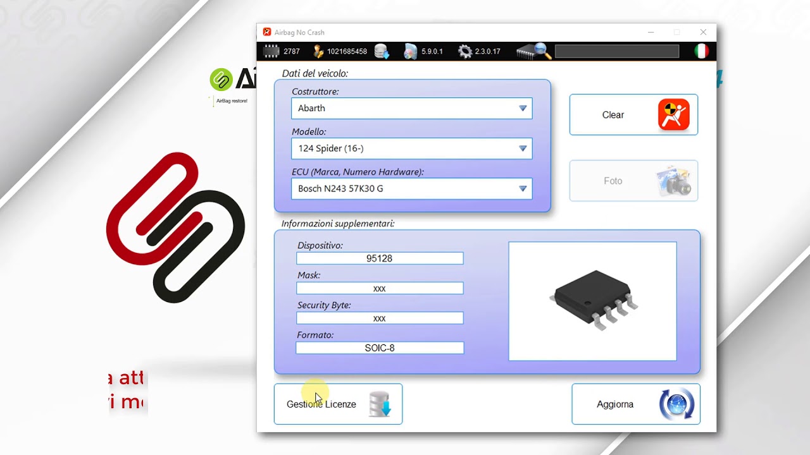Click the user key icon beside 1021685458
This screenshot has width=810, height=455.
pyautogui.click(x=318, y=51)
